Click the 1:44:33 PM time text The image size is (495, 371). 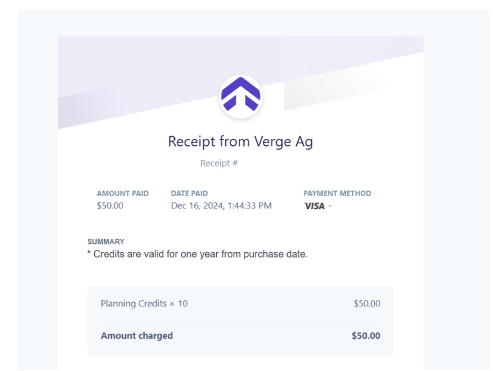pyautogui.click(x=249, y=206)
